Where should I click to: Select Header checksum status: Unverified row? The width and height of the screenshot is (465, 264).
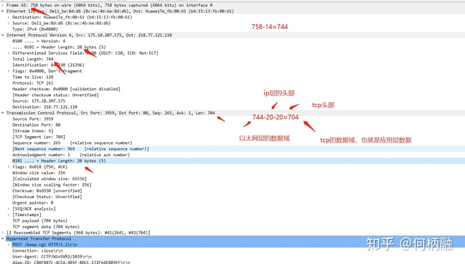(55, 95)
